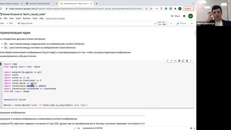Click the lock icon in the address bar

[6, 9]
